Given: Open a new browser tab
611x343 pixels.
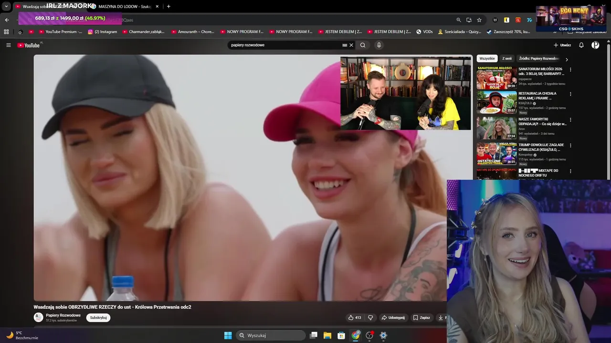Looking at the screenshot, I should [x=169, y=6].
